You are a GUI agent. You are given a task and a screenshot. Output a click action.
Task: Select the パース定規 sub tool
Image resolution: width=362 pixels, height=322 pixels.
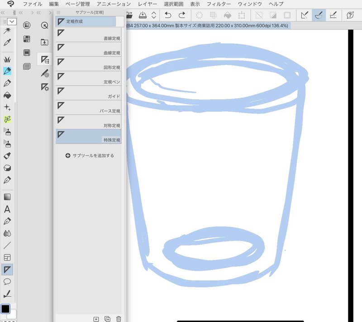[x=88, y=107]
